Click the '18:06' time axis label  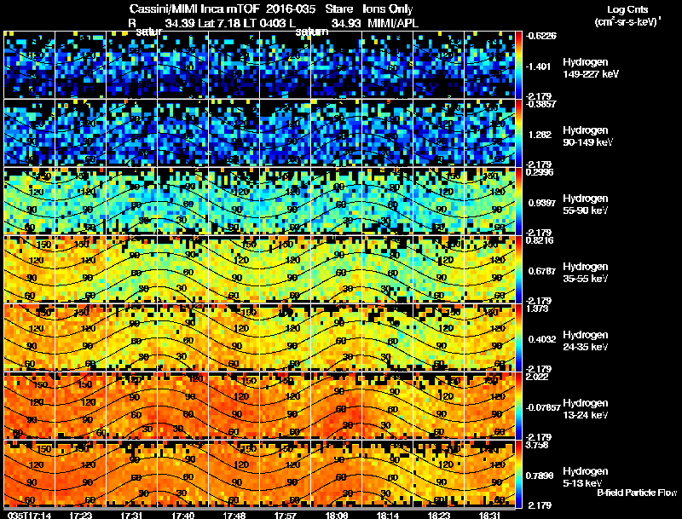point(337,515)
